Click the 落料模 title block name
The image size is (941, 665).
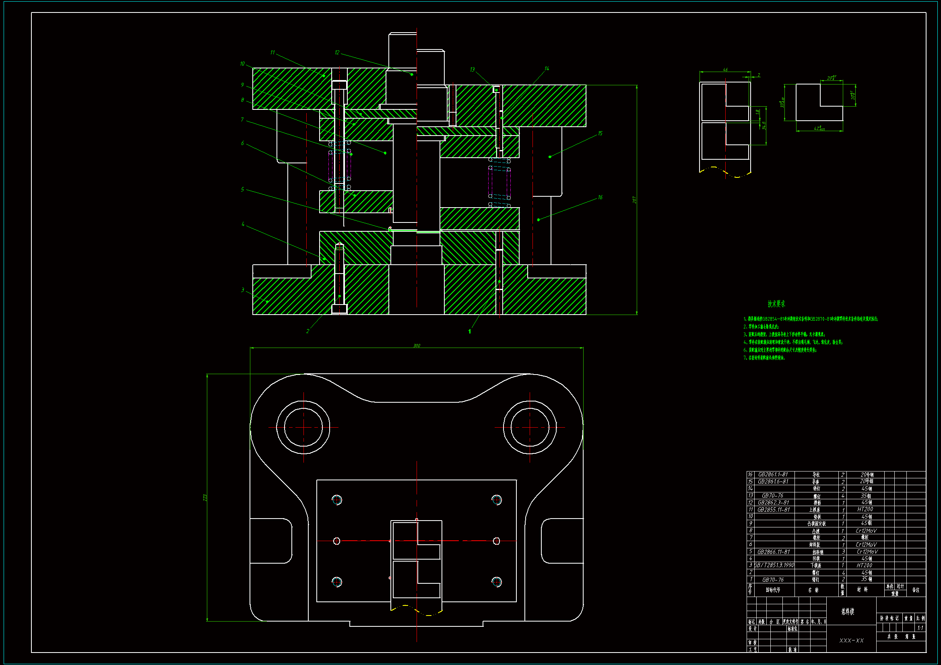pyautogui.click(x=848, y=612)
